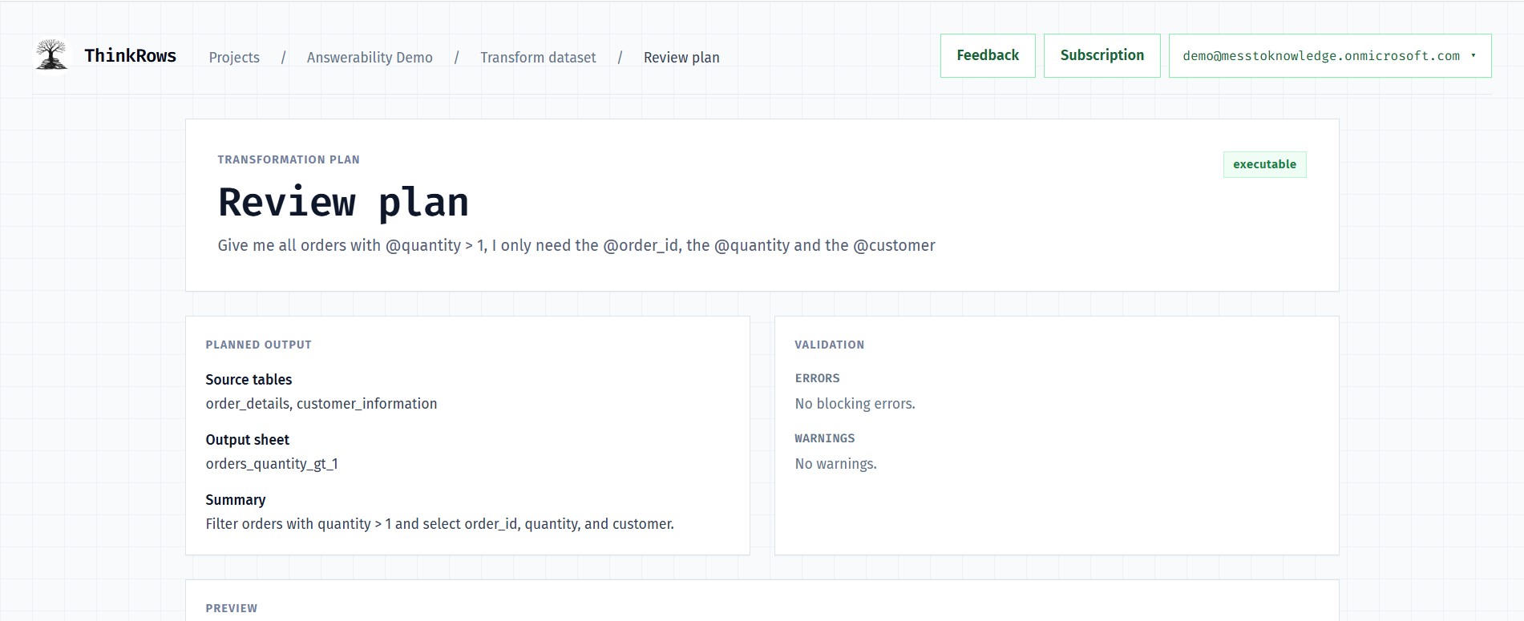Viewport: 1524px width, 621px height.
Task: Click the Review plan heading
Action: coord(343,202)
